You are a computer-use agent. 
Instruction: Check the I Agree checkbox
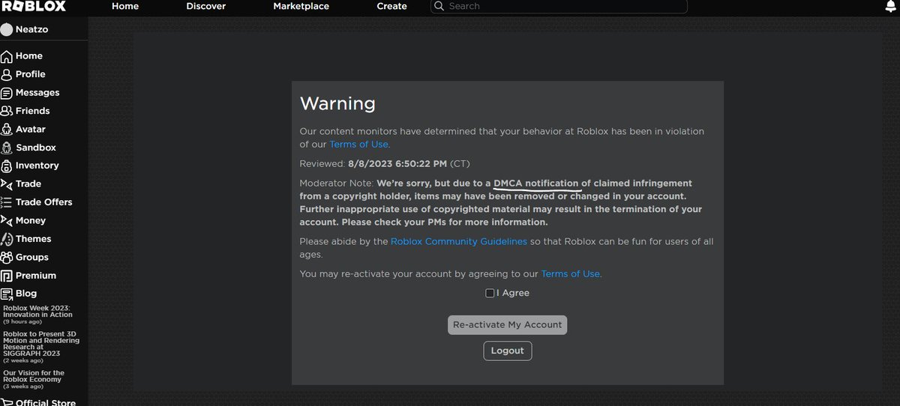coord(490,294)
